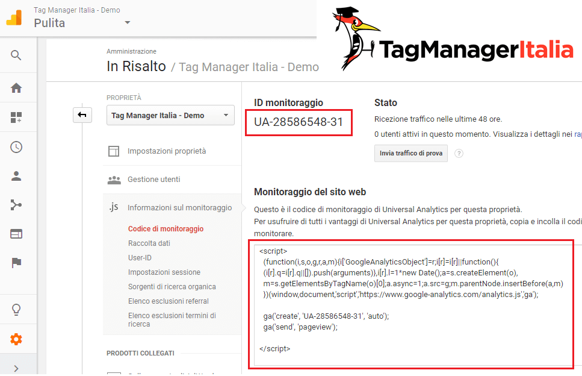Open Elenco esclusioni termini di ricerca
The image size is (582, 376).
(x=172, y=319)
